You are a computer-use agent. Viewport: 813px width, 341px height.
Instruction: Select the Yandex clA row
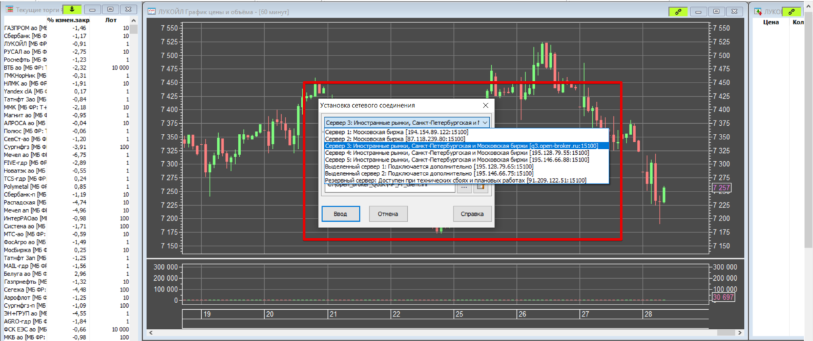click(66, 91)
